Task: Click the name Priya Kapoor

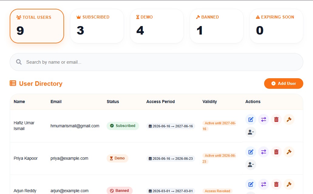Action: click(x=26, y=158)
